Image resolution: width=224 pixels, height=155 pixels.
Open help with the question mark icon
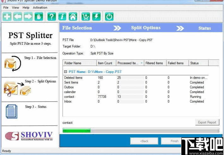tap(51, 16)
